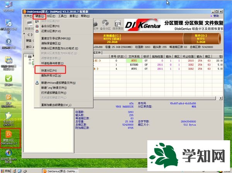Click the key icon 破解WINDOWS... on desktop
Viewport: 232px width, 173px height.
coord(9,101)
